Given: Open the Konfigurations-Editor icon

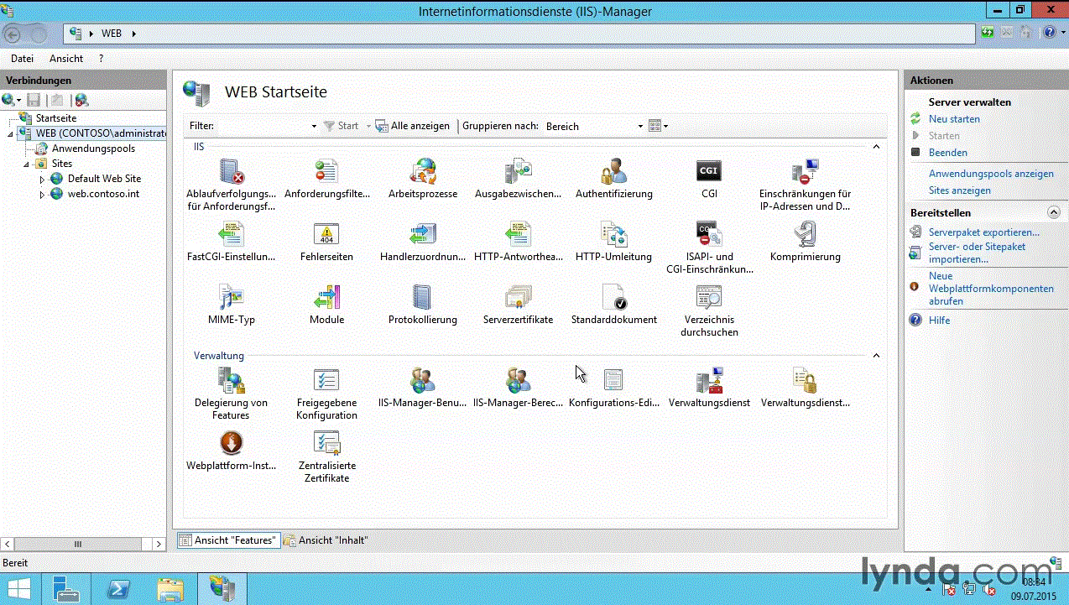Looking at the screenshot, I should tap(613, 380).
